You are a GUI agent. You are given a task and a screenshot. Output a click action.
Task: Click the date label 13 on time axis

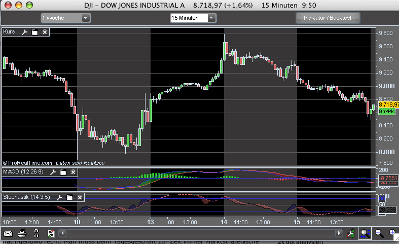(x=151, y=222)
